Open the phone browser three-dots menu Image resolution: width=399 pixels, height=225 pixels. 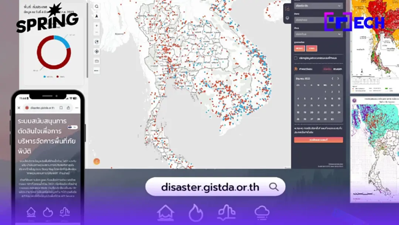point(77,108)
